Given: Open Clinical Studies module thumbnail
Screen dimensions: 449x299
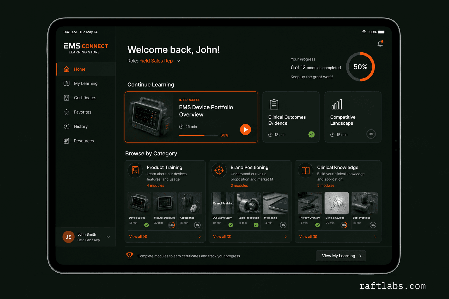Looking at the screenshot, I should point(336,203).
